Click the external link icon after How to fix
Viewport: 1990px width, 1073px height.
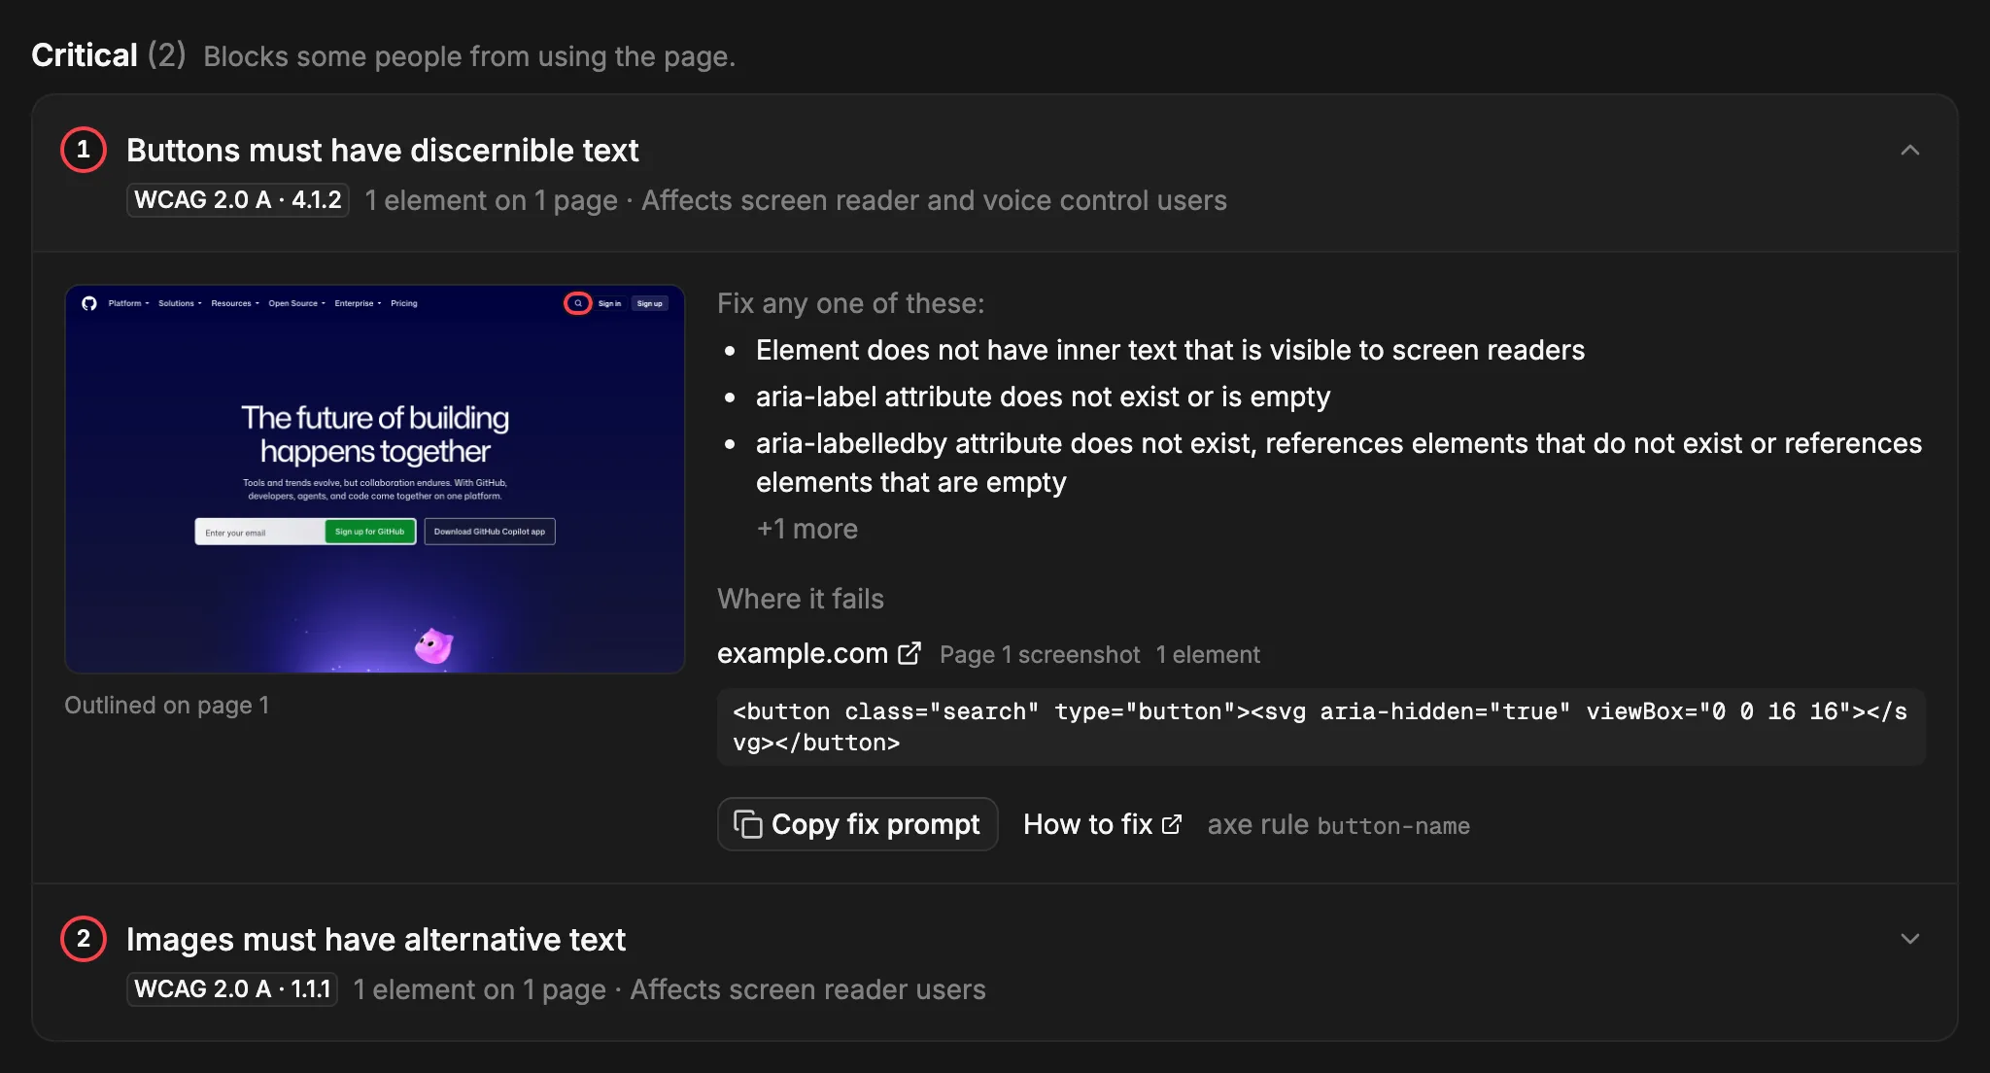tap(1172, 824)
